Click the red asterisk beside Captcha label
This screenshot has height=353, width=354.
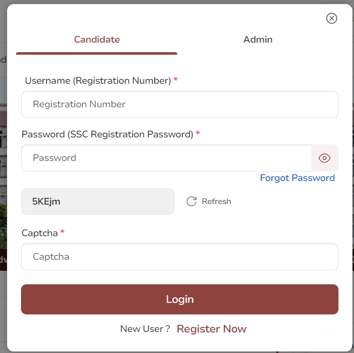click(x=62, y=232)
